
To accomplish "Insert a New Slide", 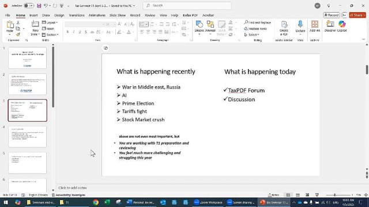I will 35,28.
